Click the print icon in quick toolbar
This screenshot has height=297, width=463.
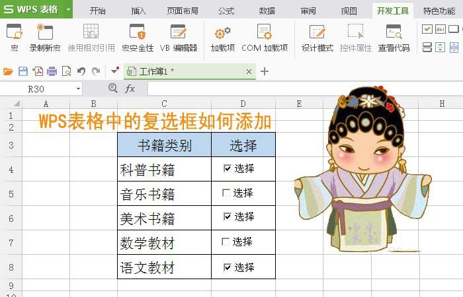pos(52,71)
